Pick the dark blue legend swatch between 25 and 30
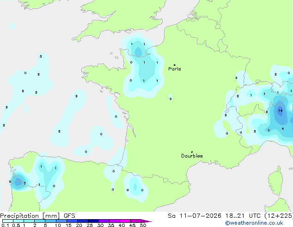Viewport: 293px width, 227px height. (x=93, y=221)
